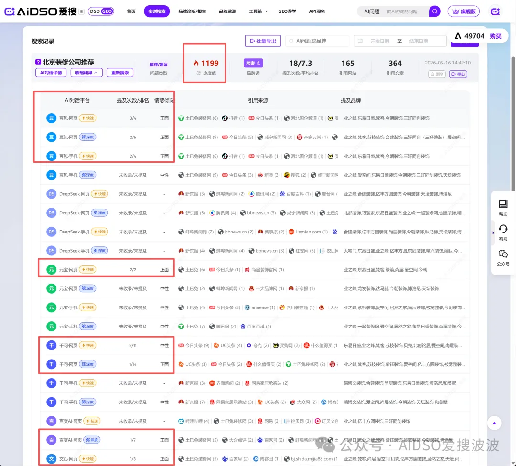Screen dimensions: 516x466
Task: Open 品牌诊断/报告 tab
Action: [192, 11]
